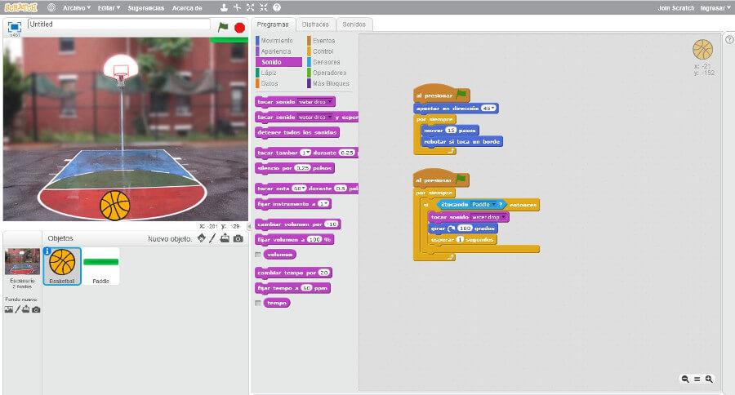This screenshot has height=395, width=735.
Task: Select the duplicate stamp tool
Action: coord(224,7)
